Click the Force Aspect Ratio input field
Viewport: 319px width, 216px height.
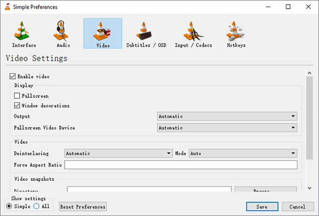[181, 165]
